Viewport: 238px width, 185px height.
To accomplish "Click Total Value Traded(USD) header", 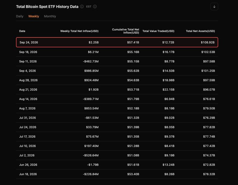I will (158, 31).
